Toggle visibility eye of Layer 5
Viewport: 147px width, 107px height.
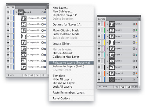[99, 43]
